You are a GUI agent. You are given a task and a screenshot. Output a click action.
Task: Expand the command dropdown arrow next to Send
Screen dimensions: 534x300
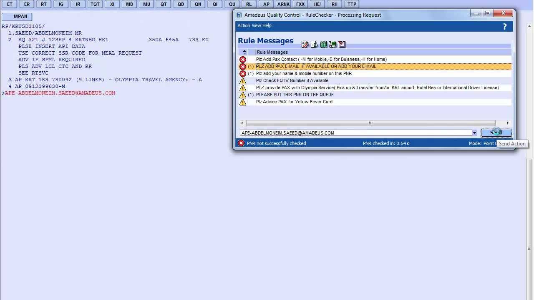tap(474, 133)
